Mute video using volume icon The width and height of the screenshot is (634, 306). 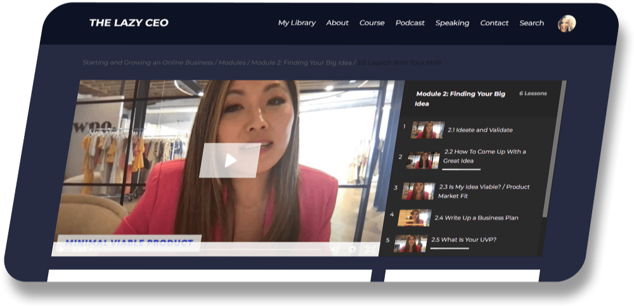(x=334, y=250)
